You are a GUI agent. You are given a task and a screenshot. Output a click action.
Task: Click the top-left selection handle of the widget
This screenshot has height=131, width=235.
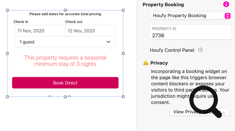(x=7, y=10)
